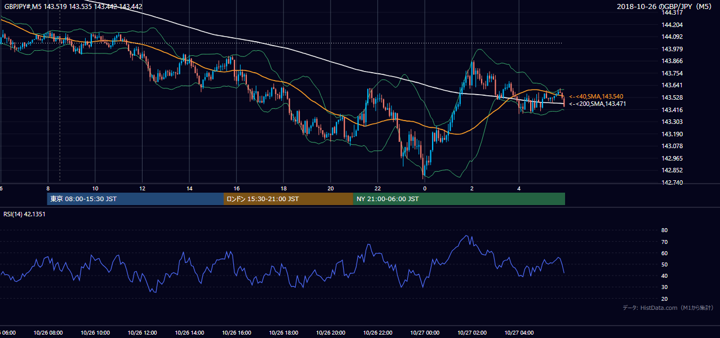Select the London 15:30-21:00 JST session bar
This screenshot has width=720, height=338.
[x=288, y=199]
